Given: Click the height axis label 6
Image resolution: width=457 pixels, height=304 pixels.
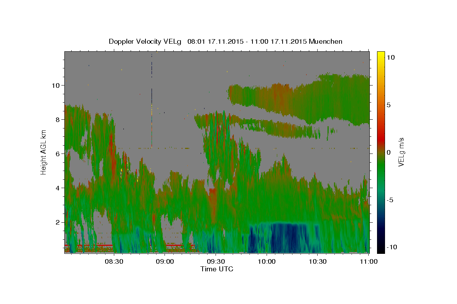Looking at the screenshot, I should pos(58,154).
